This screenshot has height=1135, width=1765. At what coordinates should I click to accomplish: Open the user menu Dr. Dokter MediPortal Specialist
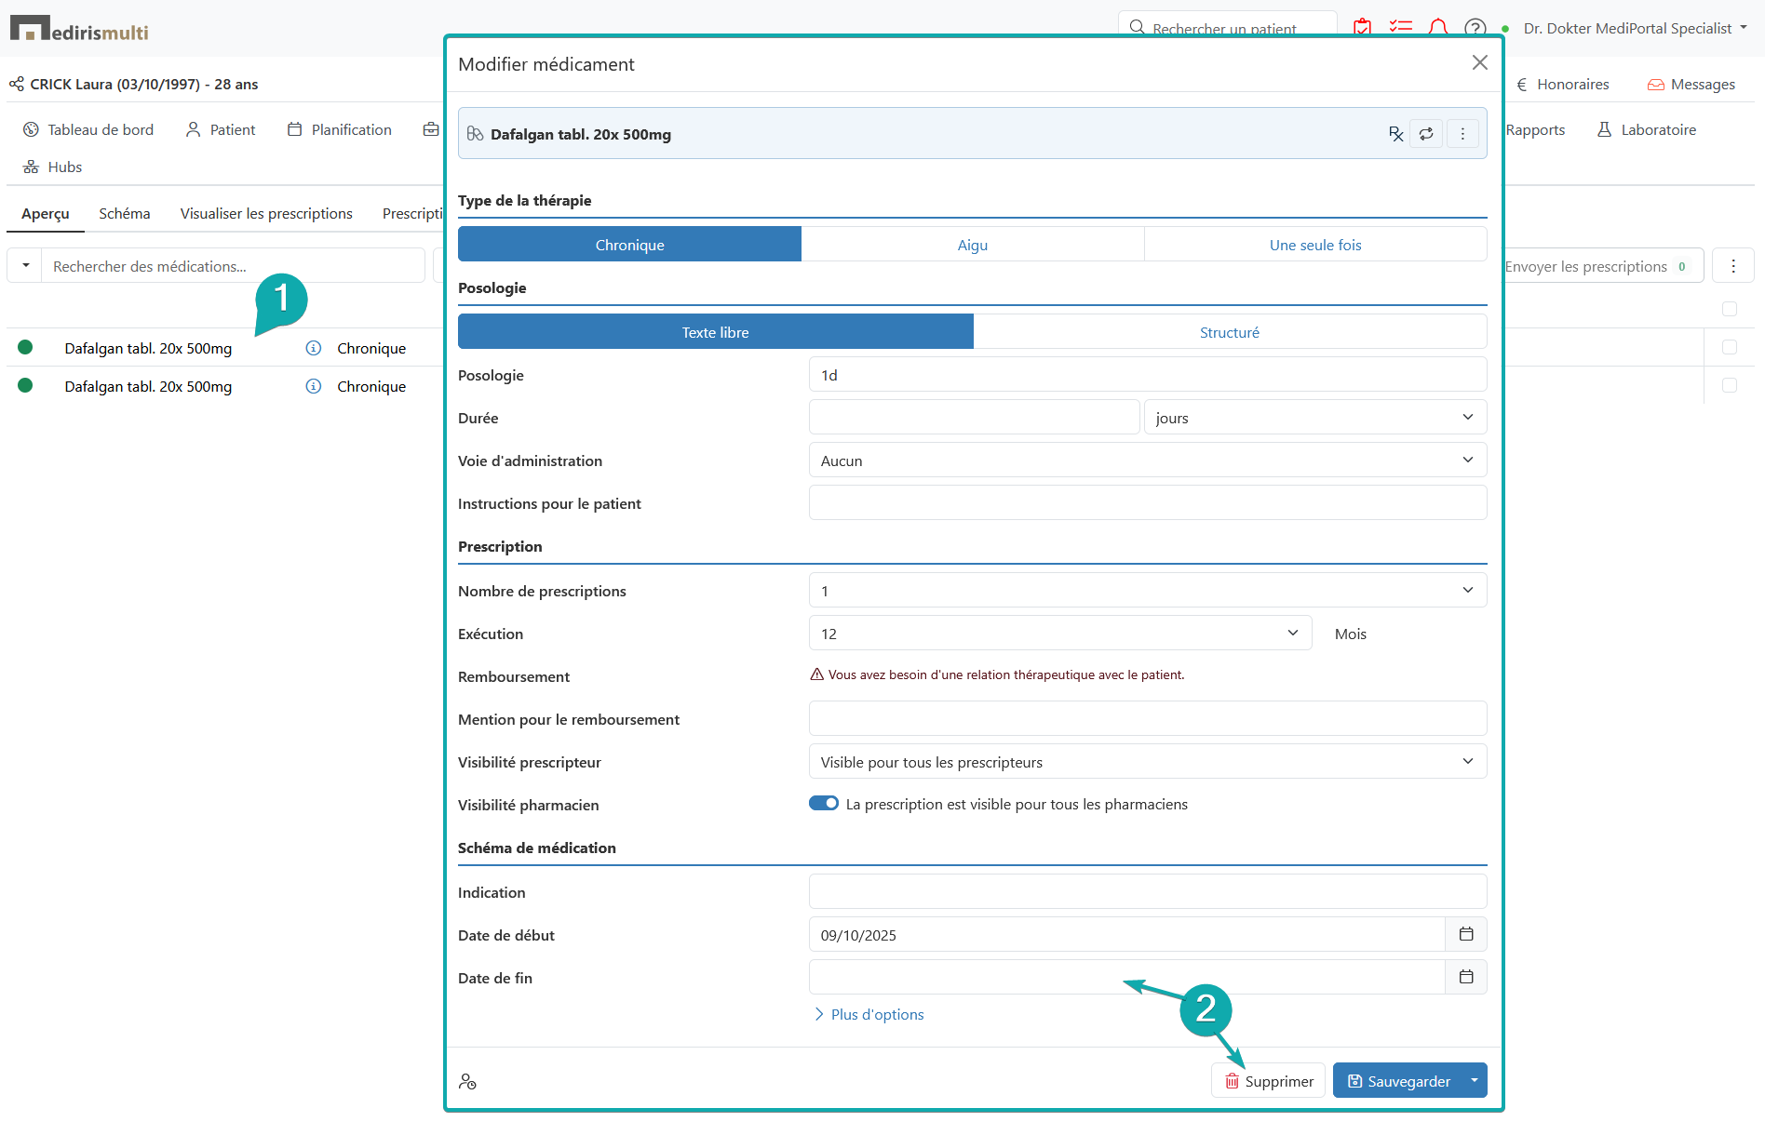click(1635, 28)
